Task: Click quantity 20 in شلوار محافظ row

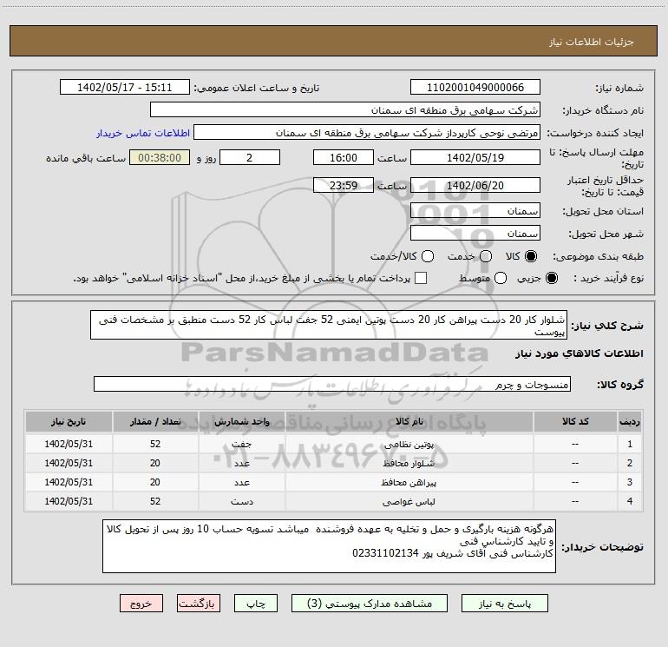Action: pyautogui.click(x=155, y=463)
